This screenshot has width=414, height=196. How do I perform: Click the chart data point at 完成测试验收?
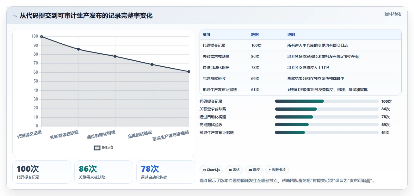(152, 64)
